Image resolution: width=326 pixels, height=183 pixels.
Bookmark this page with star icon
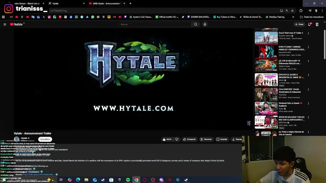tap(292, 11)
